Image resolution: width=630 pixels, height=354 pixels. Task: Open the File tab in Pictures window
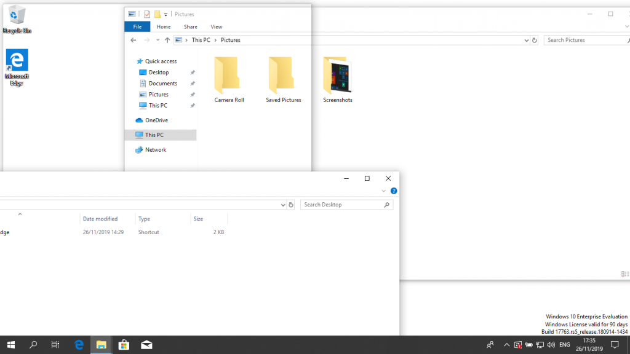[x=137, y=27]
